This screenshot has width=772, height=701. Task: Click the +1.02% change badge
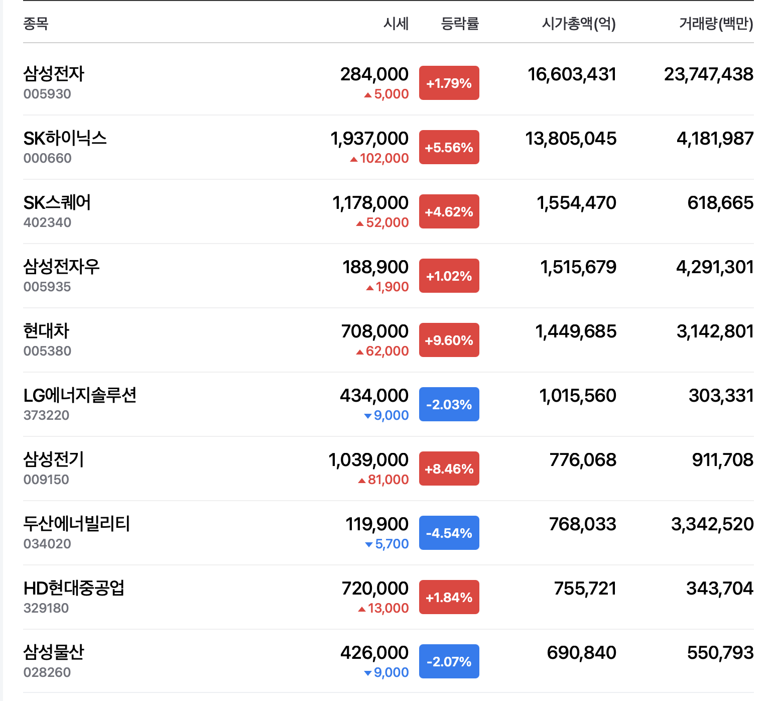(449, 276)
